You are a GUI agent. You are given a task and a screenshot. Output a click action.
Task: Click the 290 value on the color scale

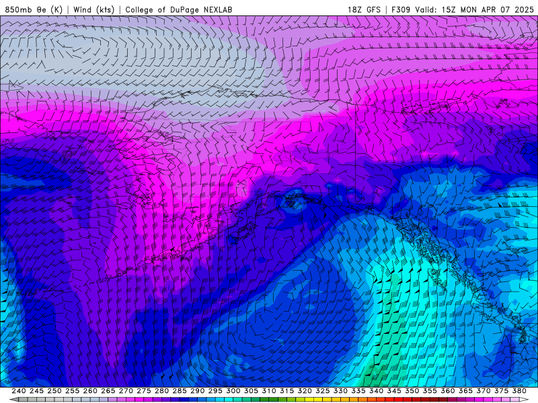coord(197,391)
